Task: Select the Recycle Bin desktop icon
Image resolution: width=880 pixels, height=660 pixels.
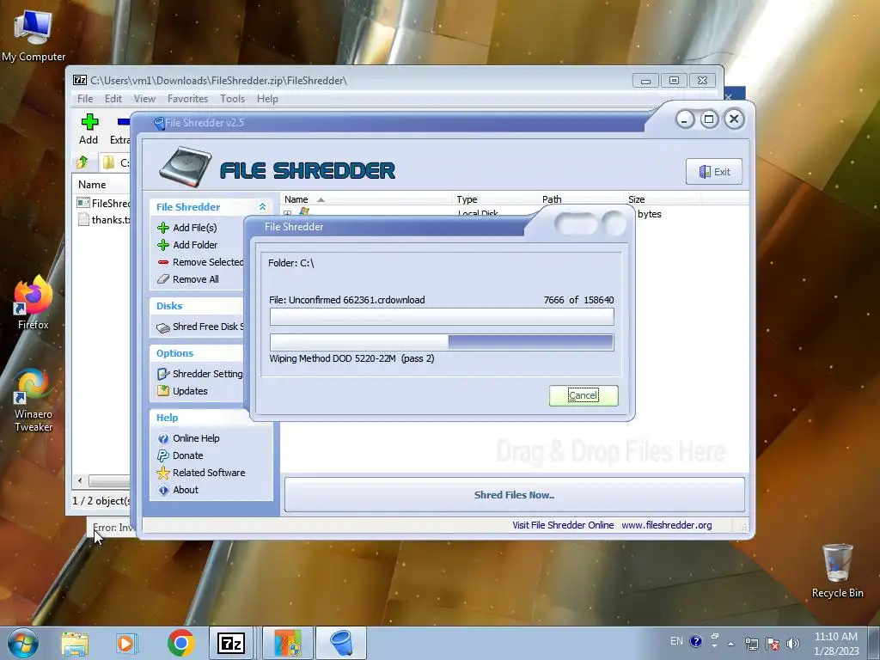Action: pyautogui.click(x=837, y=571)
